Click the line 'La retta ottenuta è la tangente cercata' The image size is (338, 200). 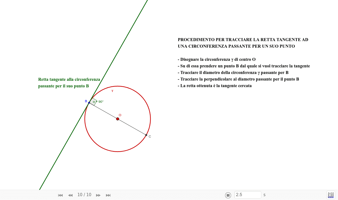click(x=215, y=86)
